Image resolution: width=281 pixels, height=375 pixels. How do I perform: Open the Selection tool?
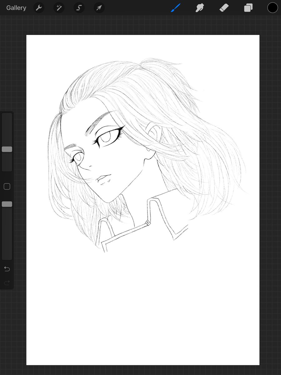(x=79, y=8)
